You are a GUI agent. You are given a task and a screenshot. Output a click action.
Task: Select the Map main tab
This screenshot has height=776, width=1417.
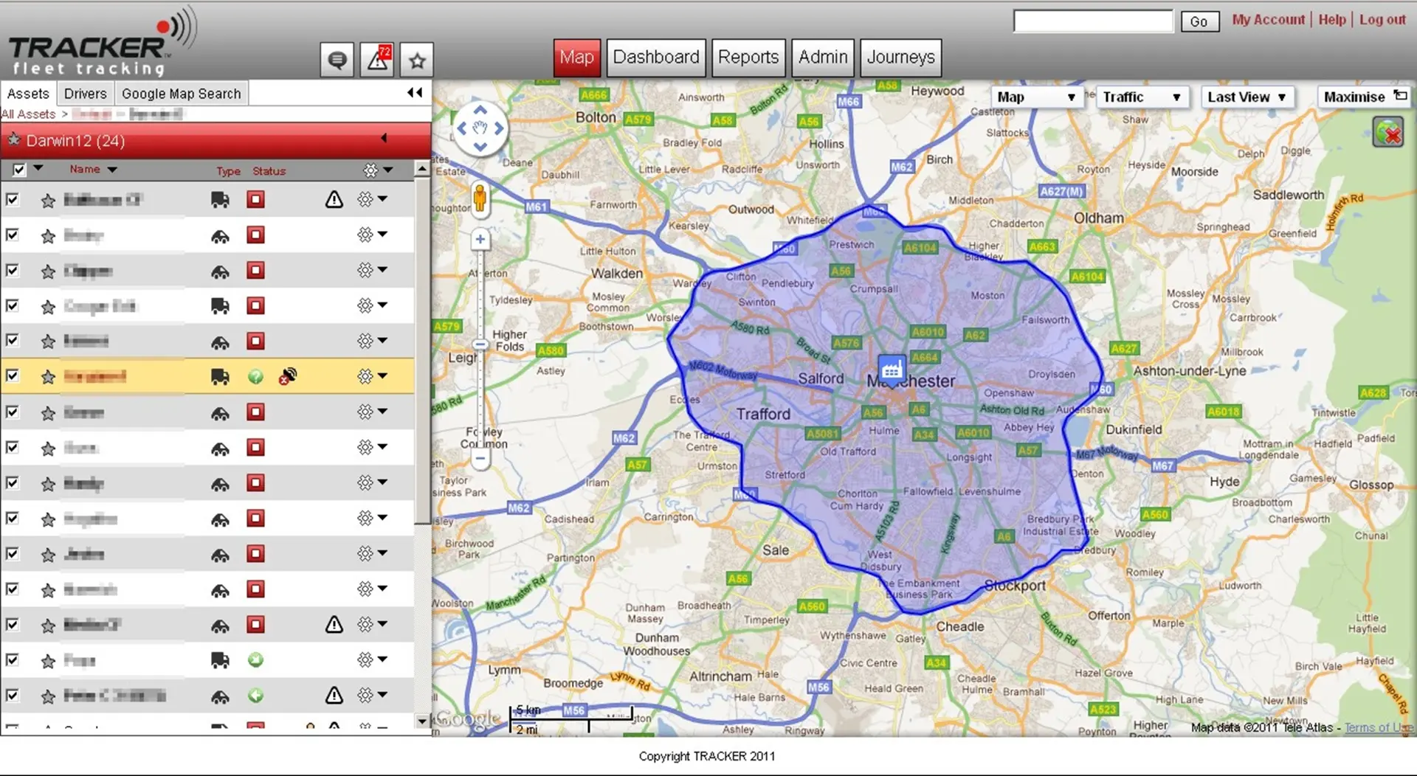[576, 58]
